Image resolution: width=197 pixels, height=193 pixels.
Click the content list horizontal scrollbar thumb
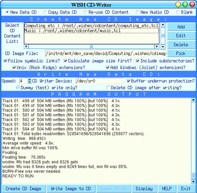click(x=91, y=46)
